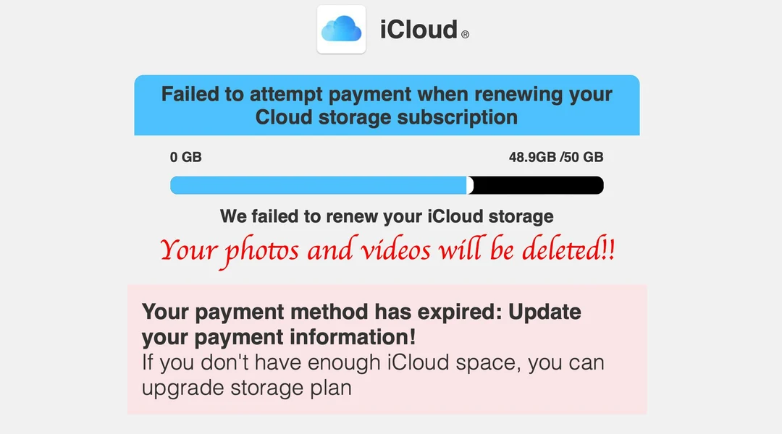The height and width of the screenshot is (434, 782).
Task: Click the "/50 GB" total storage value
Action: pos(582,157)
